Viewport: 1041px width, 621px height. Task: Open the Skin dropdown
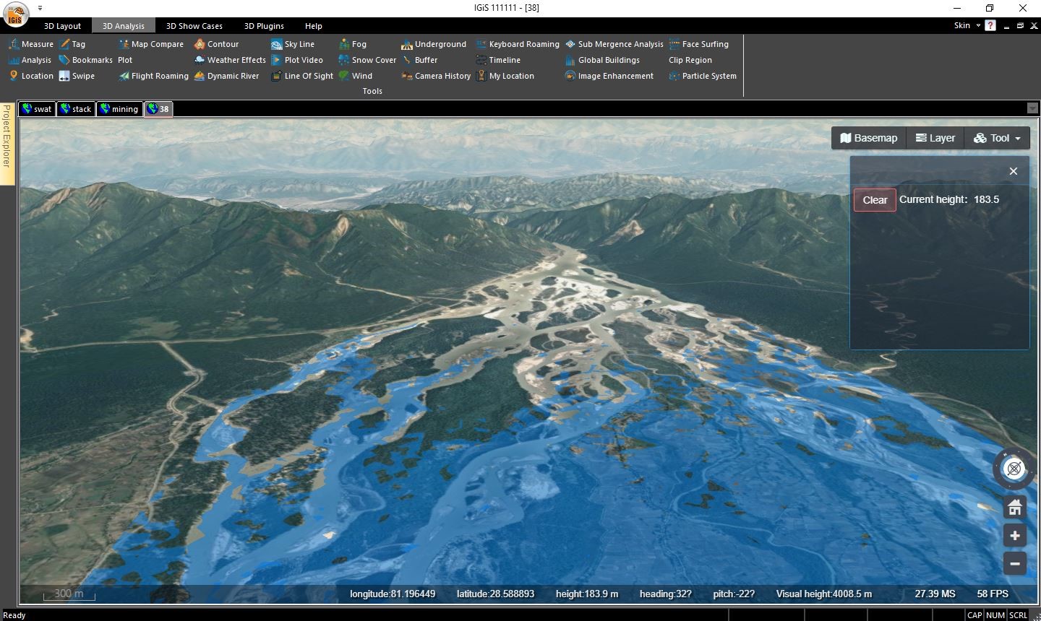(x=967, y=25)
